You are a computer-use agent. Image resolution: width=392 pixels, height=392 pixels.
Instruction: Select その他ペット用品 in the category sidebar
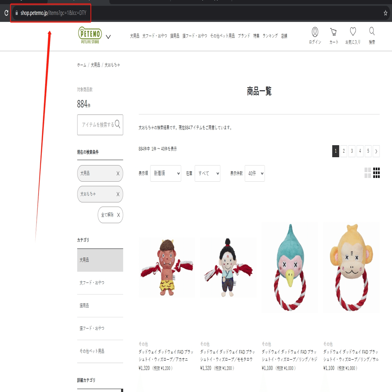tap(100, 351)
